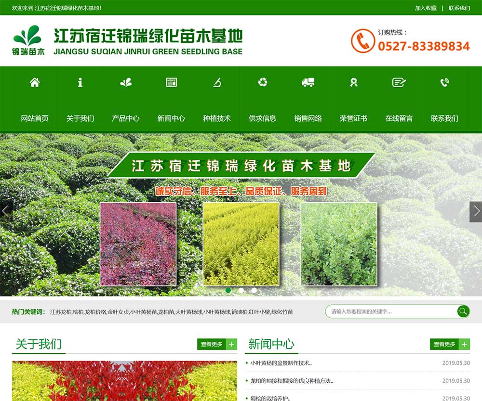Viewport: 482px width, 401px height.
Task: Click the microscope icon above 种植技术
Action: [217, 82]
